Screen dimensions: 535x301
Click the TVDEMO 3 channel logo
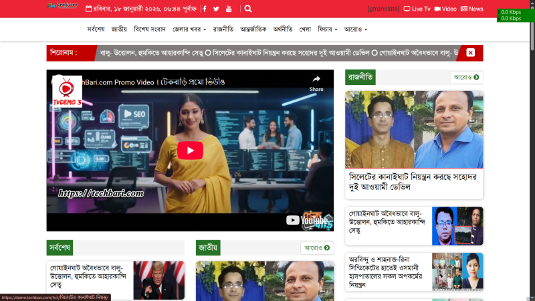click(67, 92)
